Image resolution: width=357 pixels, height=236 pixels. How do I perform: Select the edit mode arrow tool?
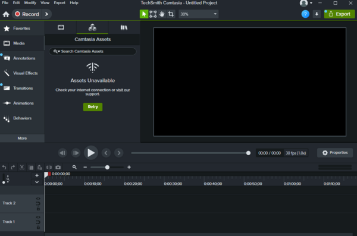coord(143,14)
